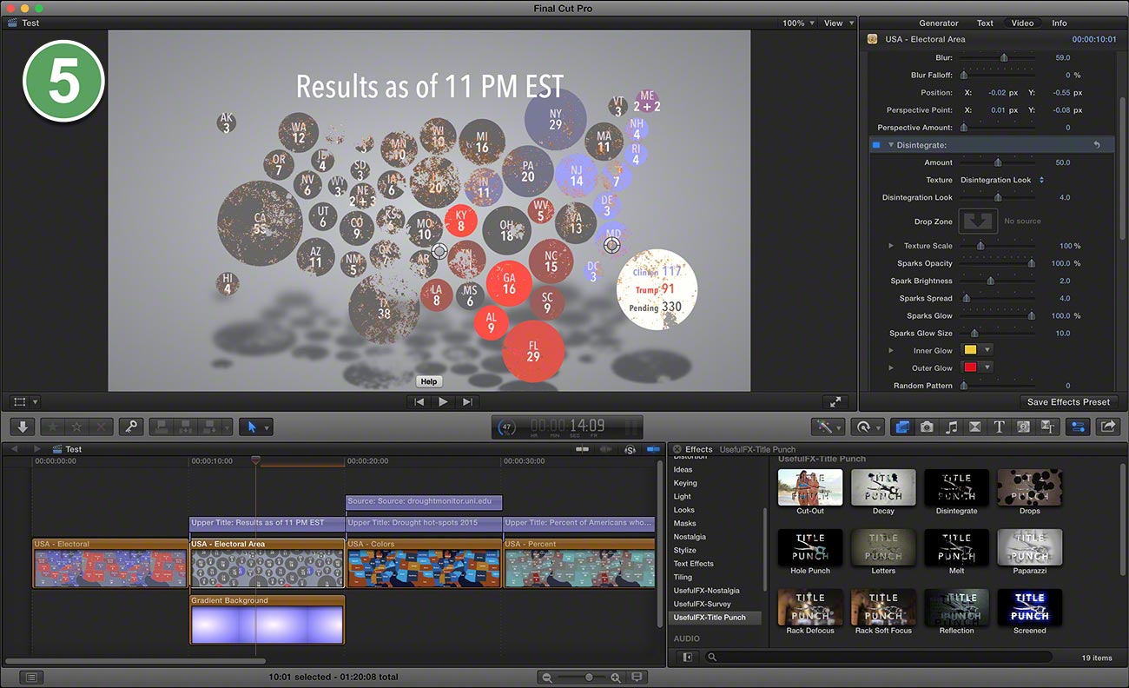
Task: Open the Enhancements magic wand menu
Action: pyautogui.click(x=827, y=427)
